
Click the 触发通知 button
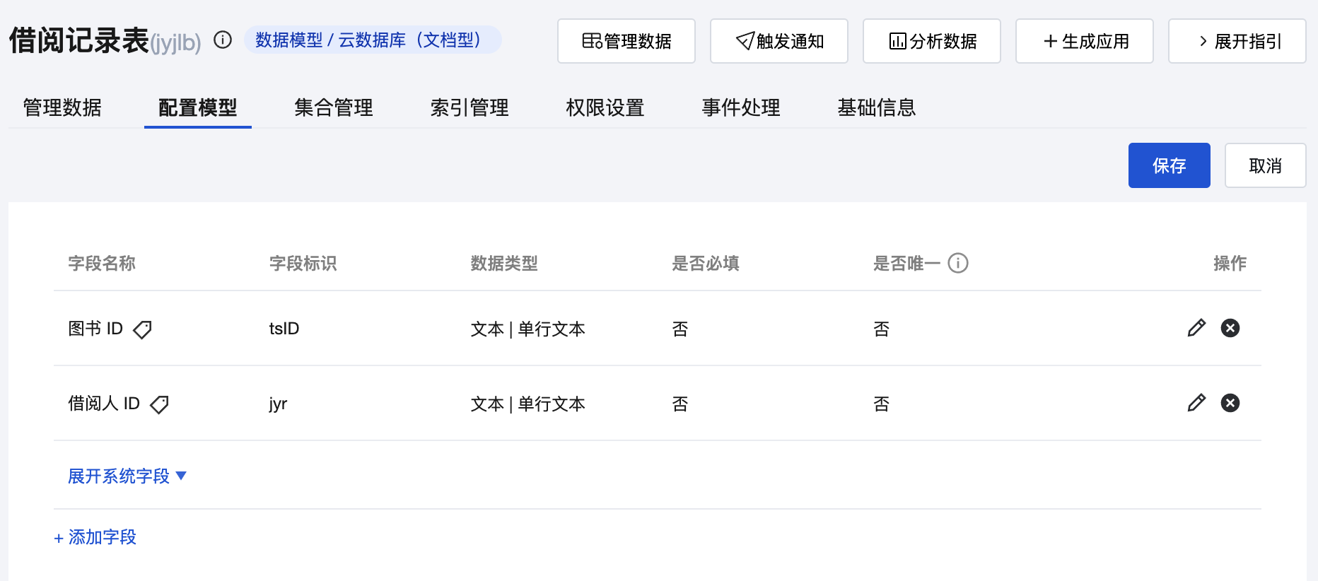pos(778,41)
